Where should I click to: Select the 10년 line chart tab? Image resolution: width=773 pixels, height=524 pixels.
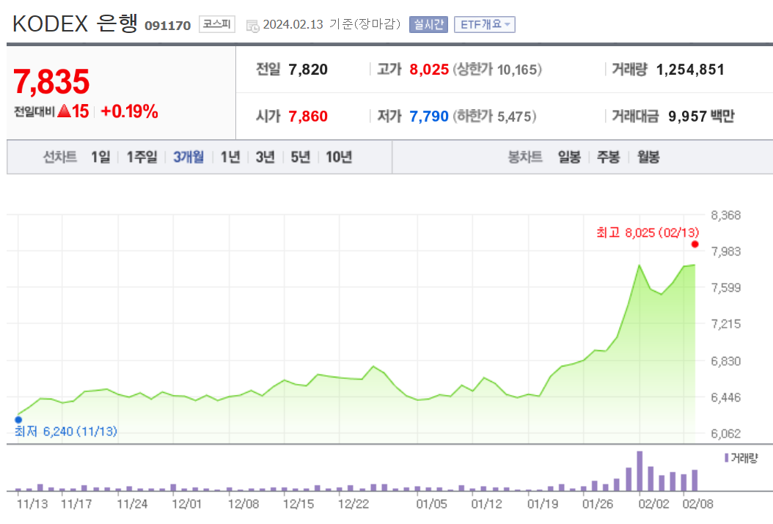point(339,157)
